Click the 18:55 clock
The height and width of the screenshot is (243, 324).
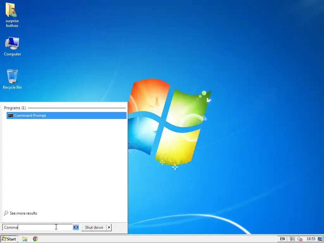311,239
